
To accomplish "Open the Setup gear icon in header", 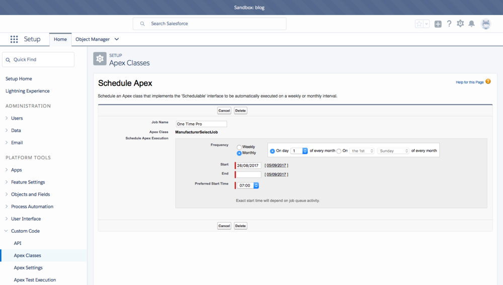I will coord(460,24).
